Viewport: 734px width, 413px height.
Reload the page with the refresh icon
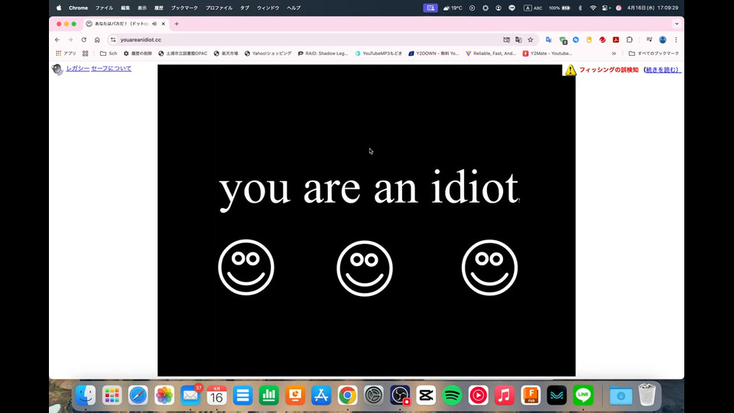point(83,40)
